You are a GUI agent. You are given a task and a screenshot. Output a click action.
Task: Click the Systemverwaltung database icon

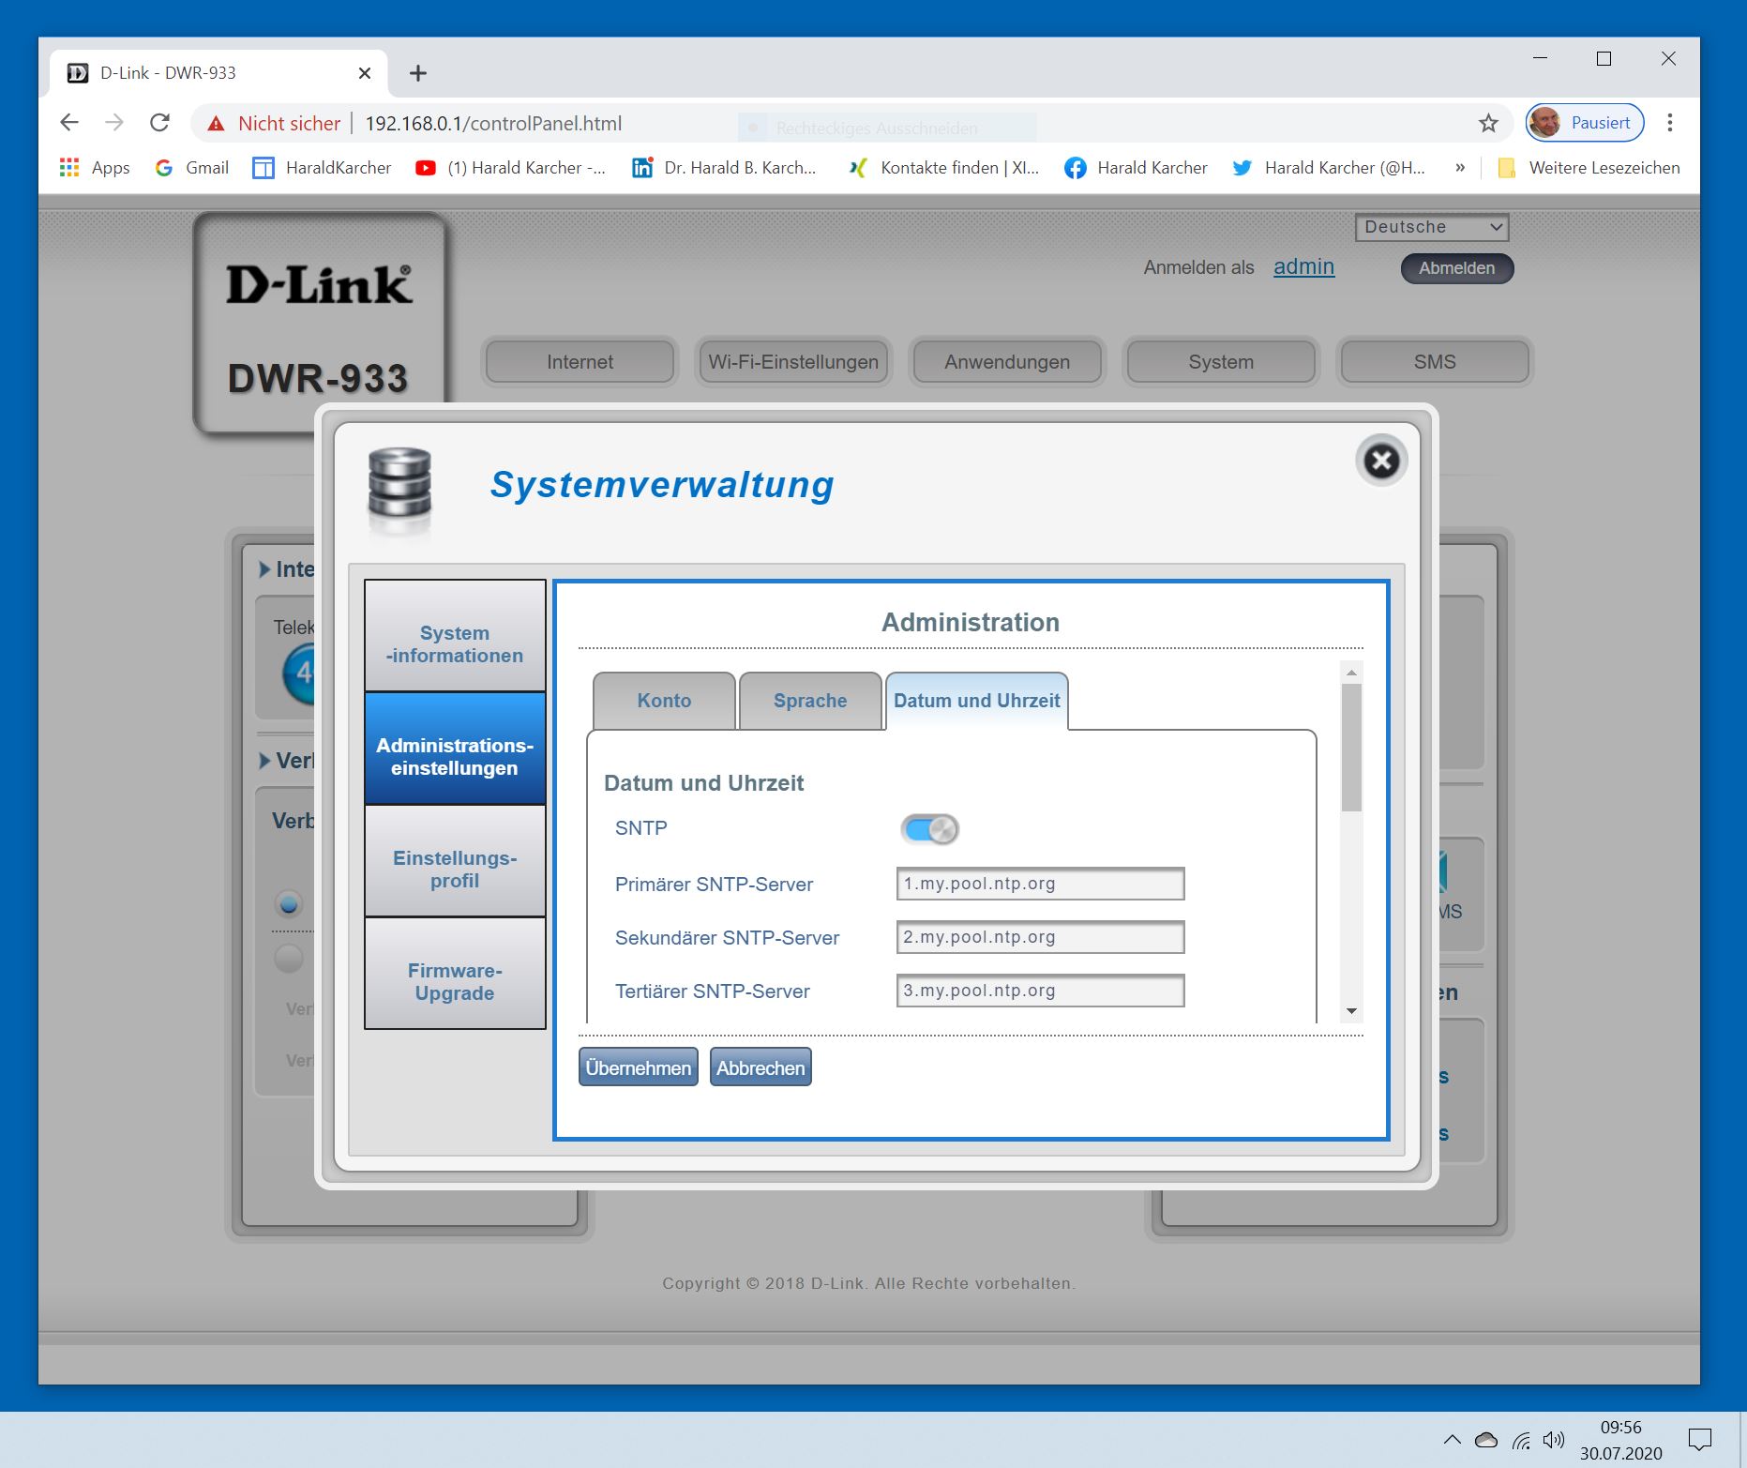(x=399, y=484)
